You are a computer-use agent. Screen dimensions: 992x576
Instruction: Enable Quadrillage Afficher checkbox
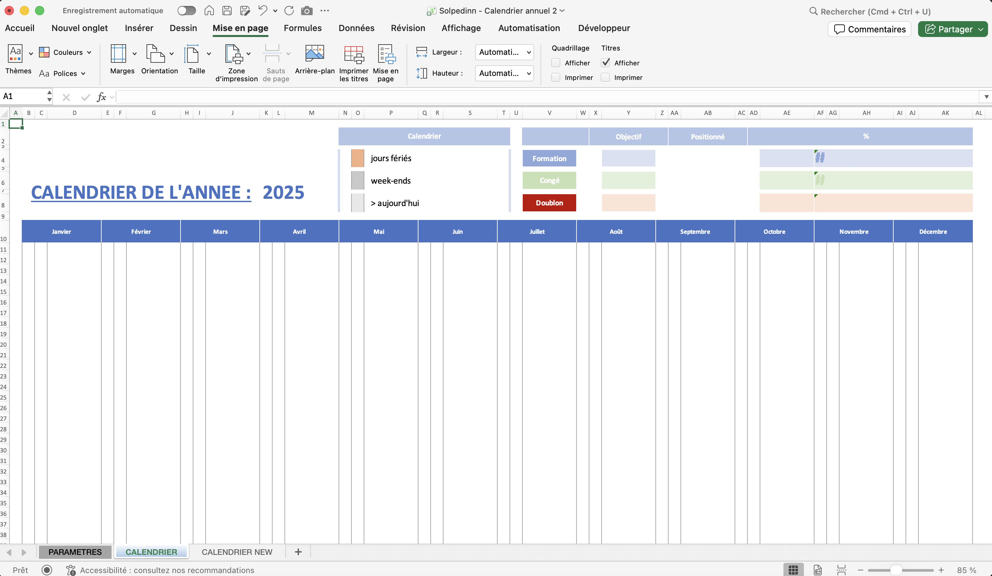pyautogui.click(x=556, y=63)
